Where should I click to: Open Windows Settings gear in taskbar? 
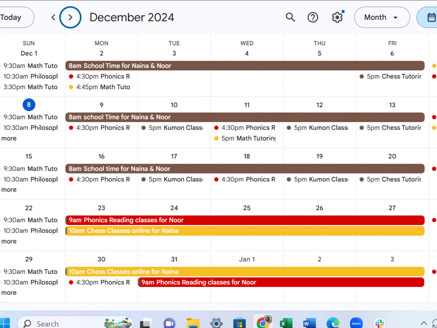click(x=216, y=324)
